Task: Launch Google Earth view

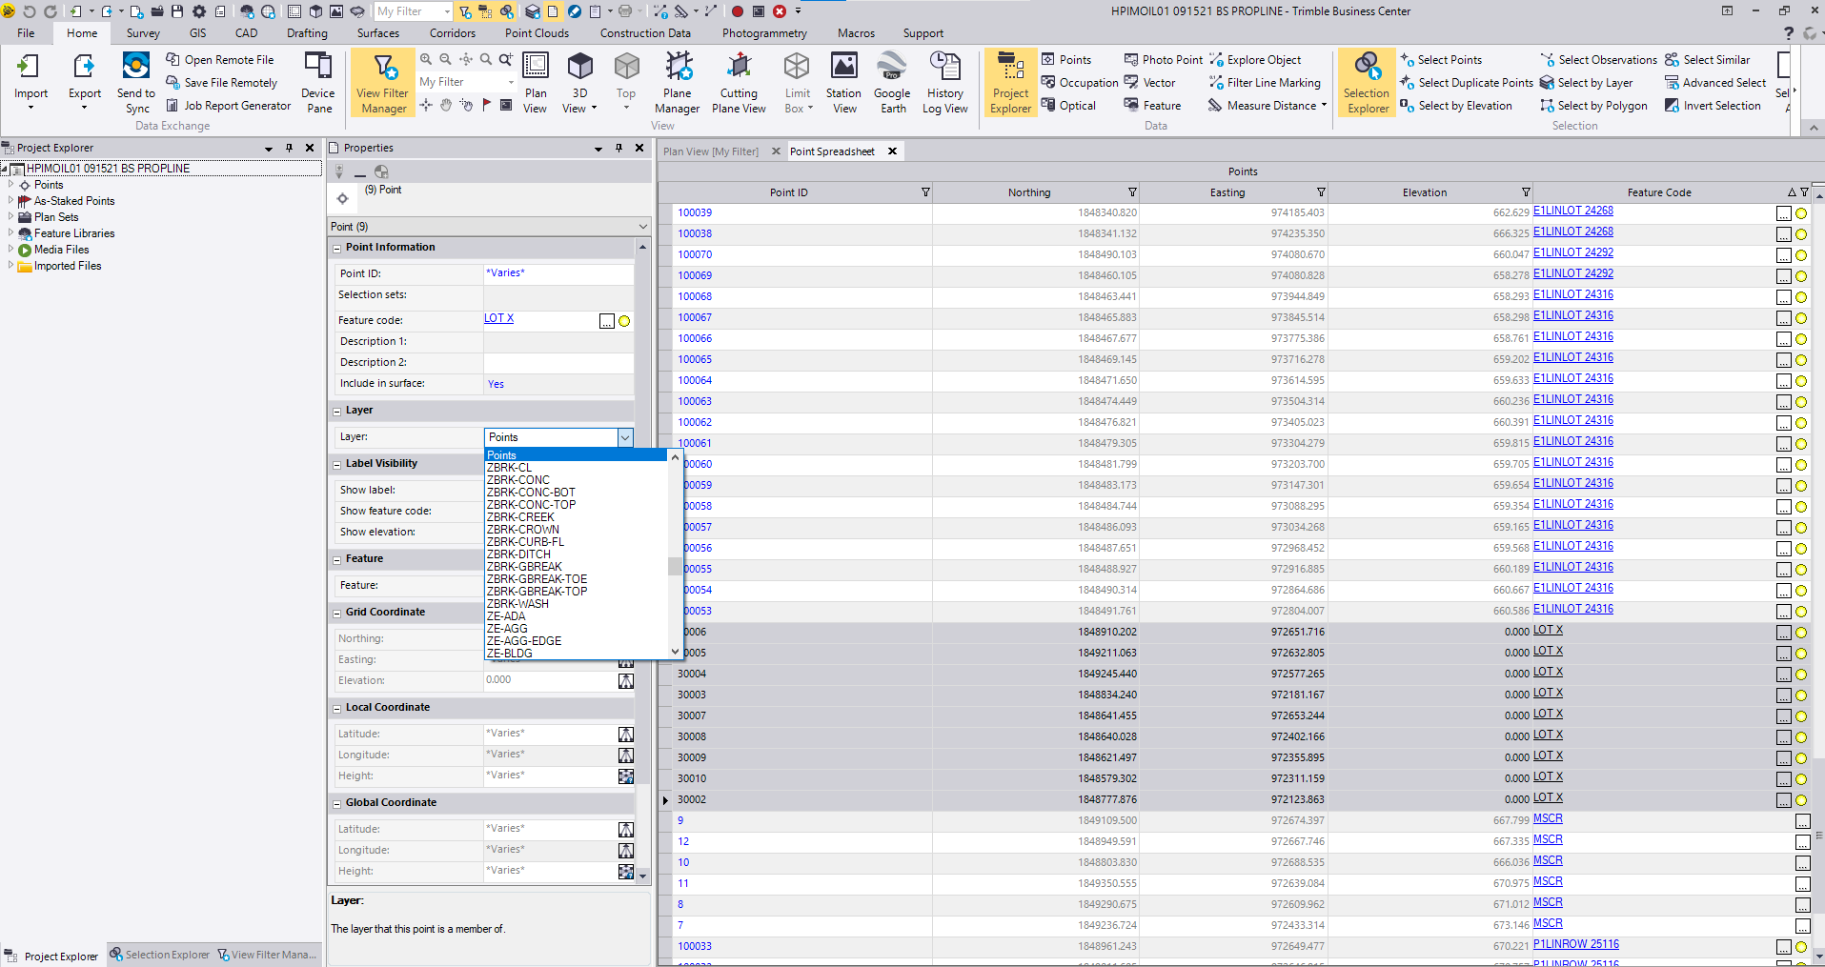Action: point(892,82)
